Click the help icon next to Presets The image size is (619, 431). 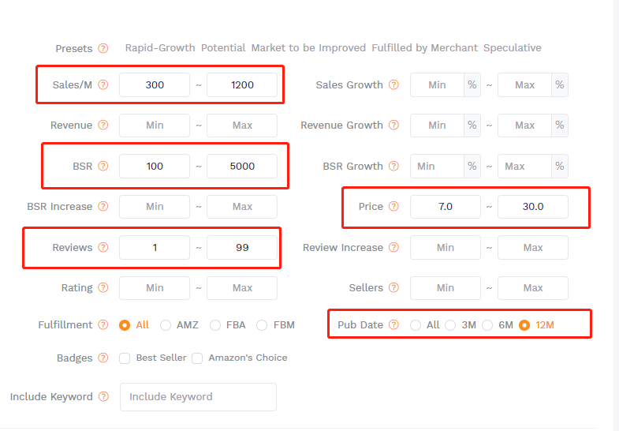click(103, 48)
